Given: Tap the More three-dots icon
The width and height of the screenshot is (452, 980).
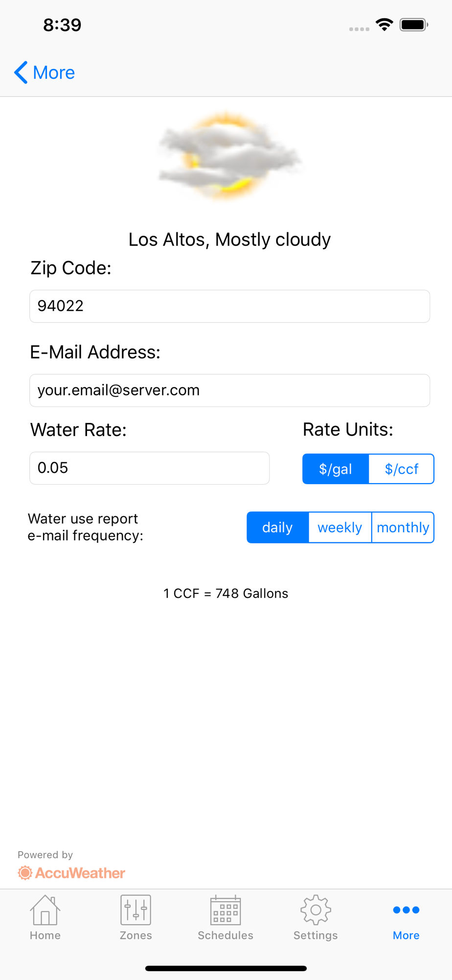Looking at the screenshot, I should point(406,910).
